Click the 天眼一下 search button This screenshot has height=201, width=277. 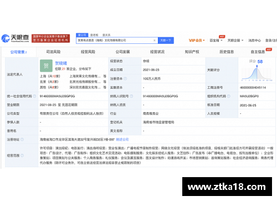pyautogui.click(x=166, y=41)
